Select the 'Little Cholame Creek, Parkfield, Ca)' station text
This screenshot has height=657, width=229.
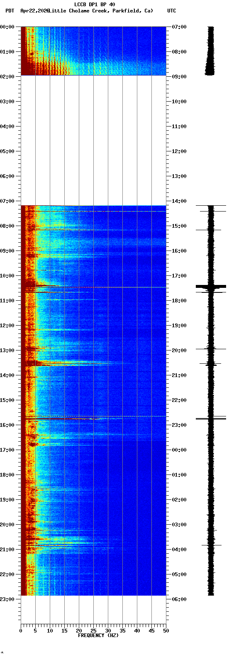tap(101, 11)
